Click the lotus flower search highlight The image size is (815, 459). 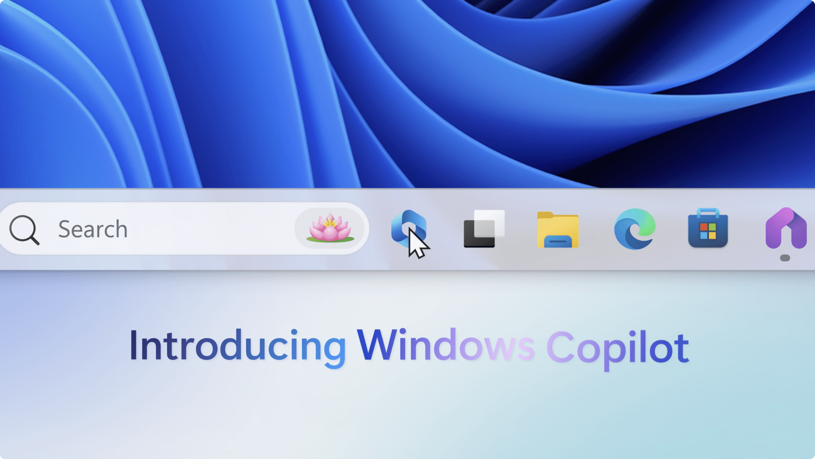click(330, 228)
